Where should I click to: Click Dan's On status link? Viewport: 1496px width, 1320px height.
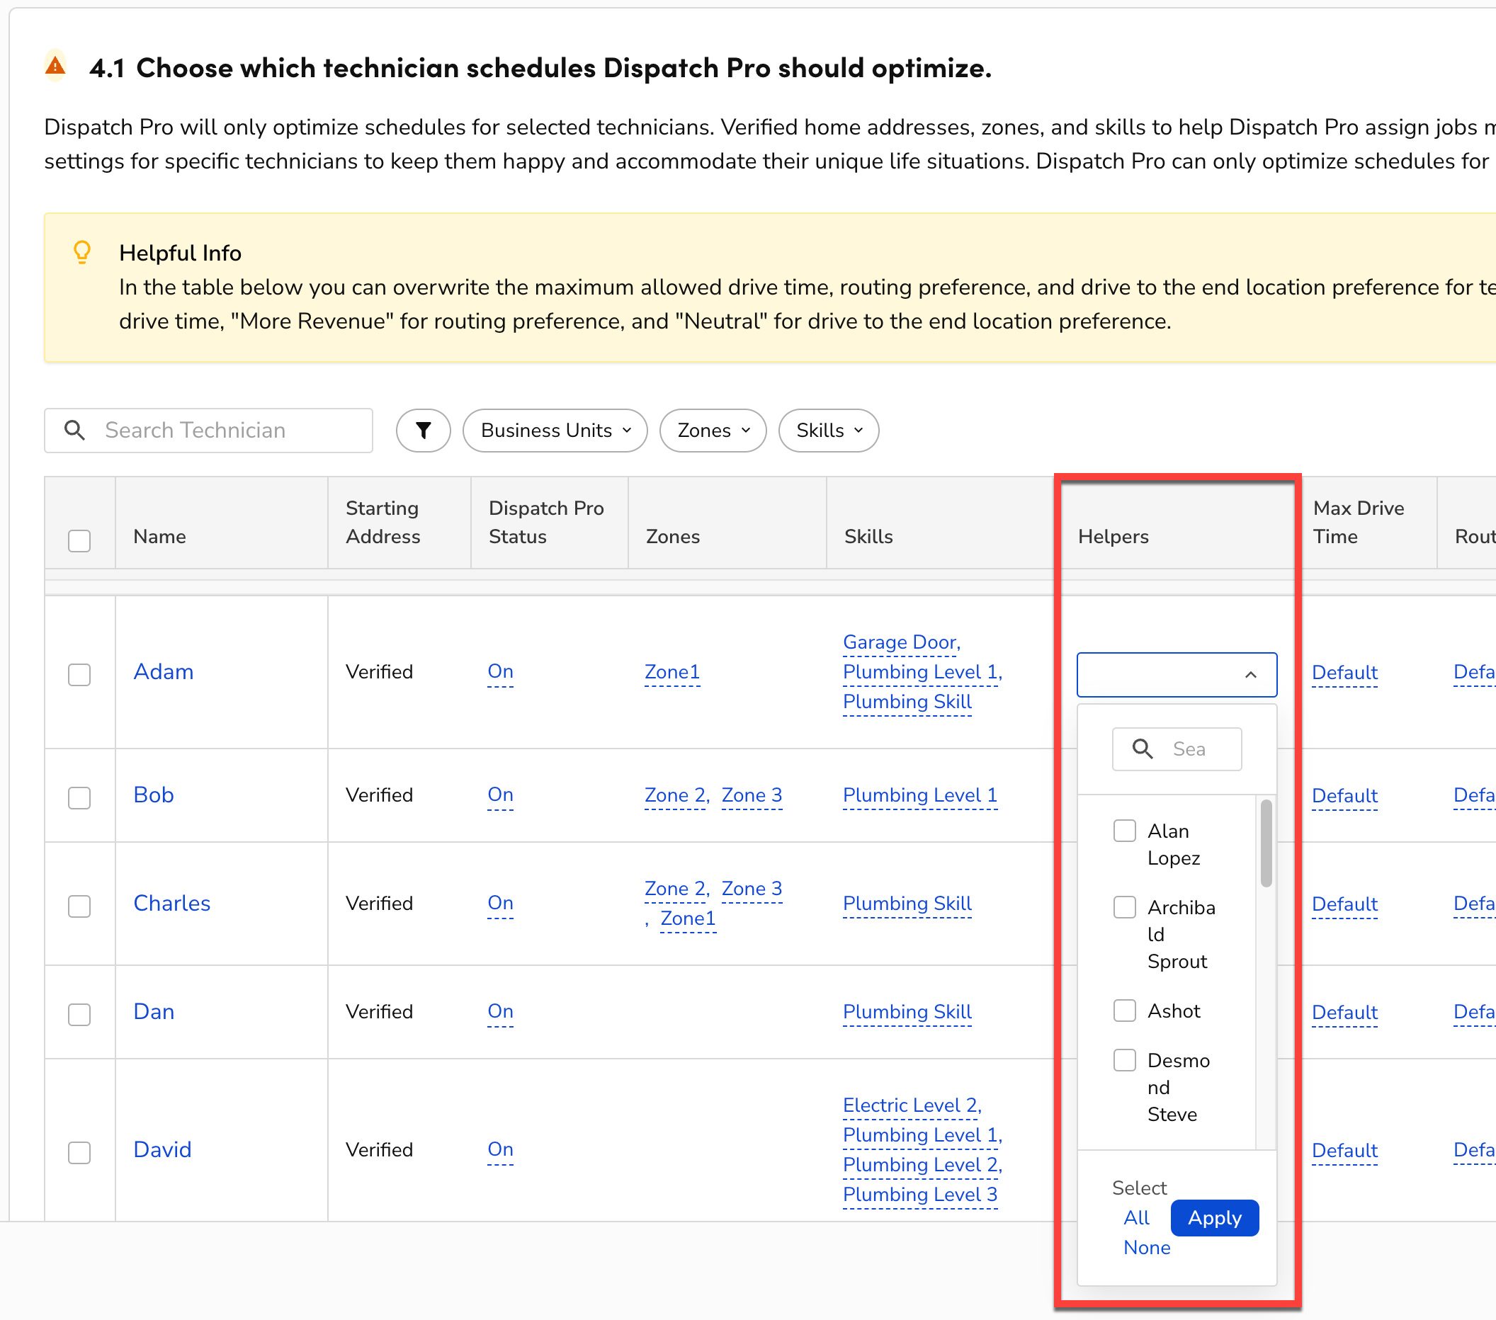[500, 1011]
